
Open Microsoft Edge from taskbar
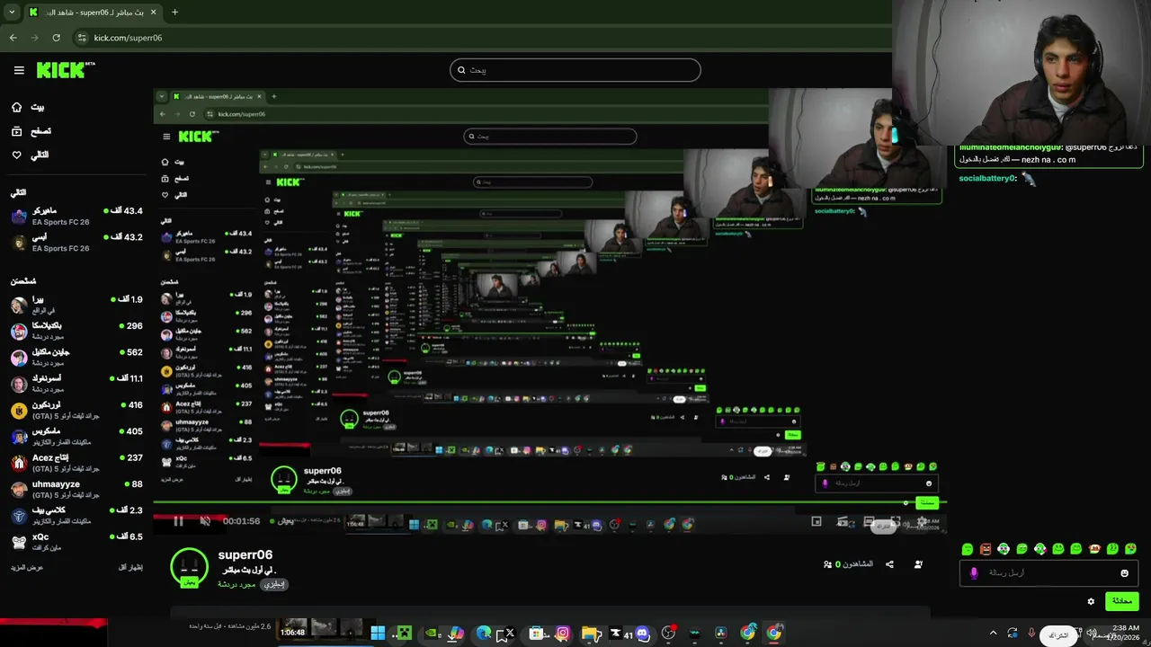(x=484, y=634)
